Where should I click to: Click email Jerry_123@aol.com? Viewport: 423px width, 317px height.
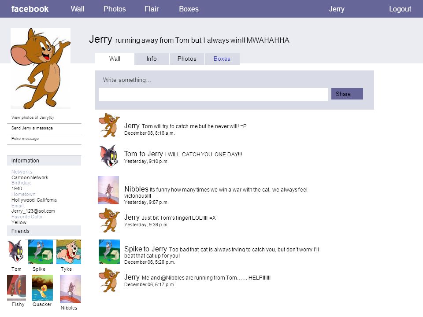[x=33, y=211]
